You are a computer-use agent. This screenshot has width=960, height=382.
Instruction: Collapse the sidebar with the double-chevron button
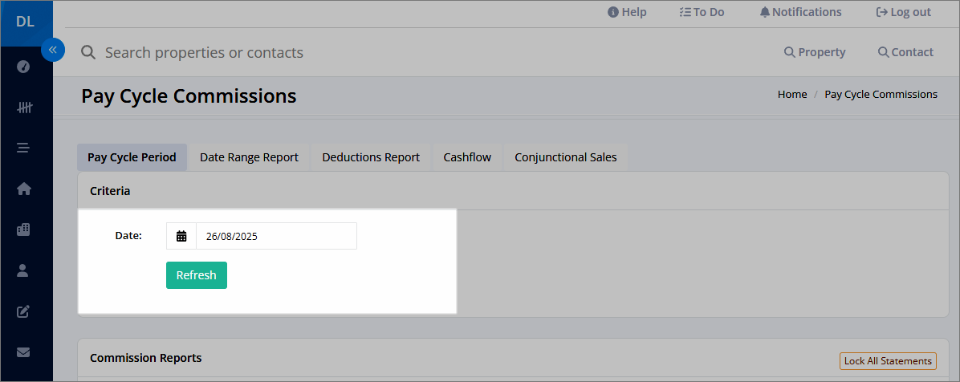point(53,50)
